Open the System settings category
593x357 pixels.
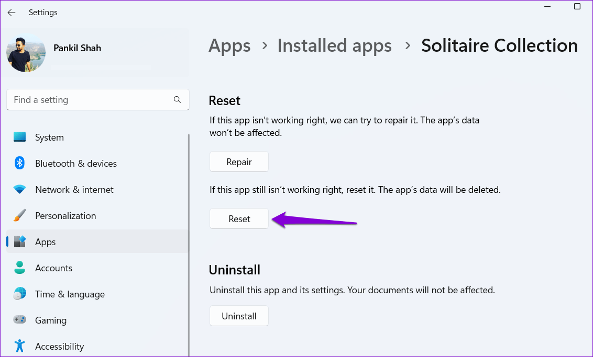[97, 137]
